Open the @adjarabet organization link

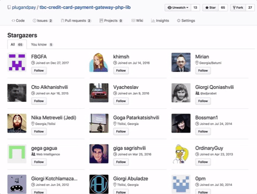[208, 93]
